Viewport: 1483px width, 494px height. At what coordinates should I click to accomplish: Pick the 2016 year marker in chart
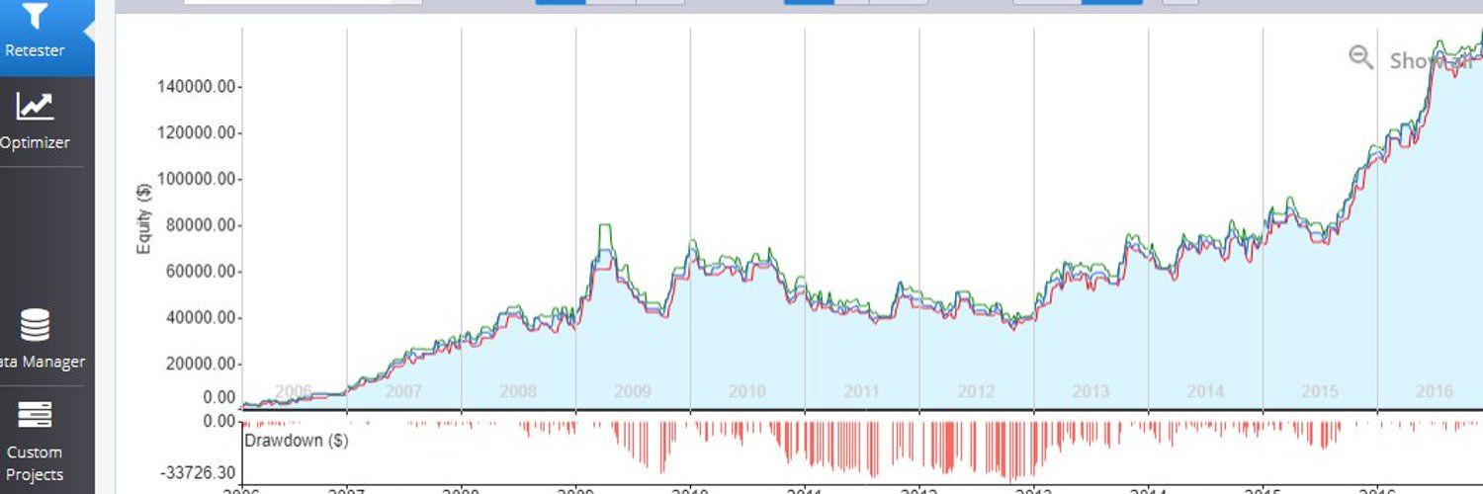tap(1434, 391)
